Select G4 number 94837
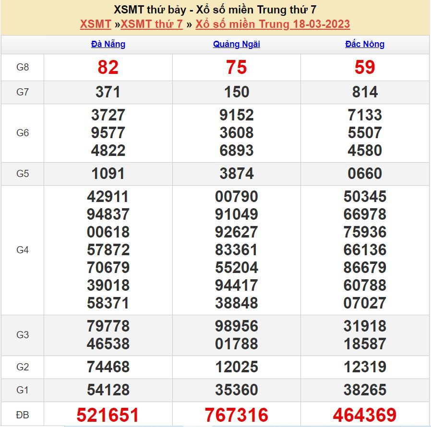Viewport: 431px width, 427px height. coord(108,214)
